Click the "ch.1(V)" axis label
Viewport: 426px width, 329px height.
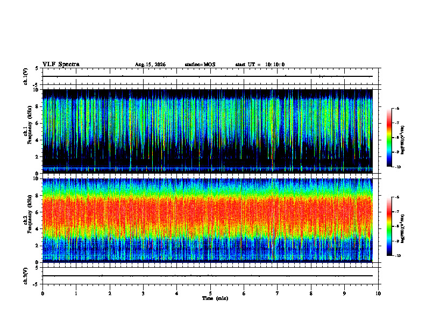tap(25, 76)
